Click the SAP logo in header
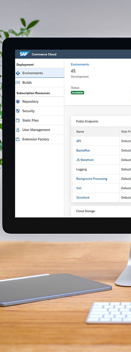Screen dimensions: 131x352 pyautogui.click(x=25, y=54)
